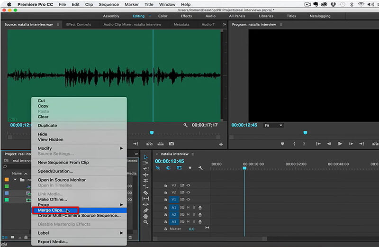The image size is (379, 247).
Task: Select the Slide tool
Action: [145, 204]
